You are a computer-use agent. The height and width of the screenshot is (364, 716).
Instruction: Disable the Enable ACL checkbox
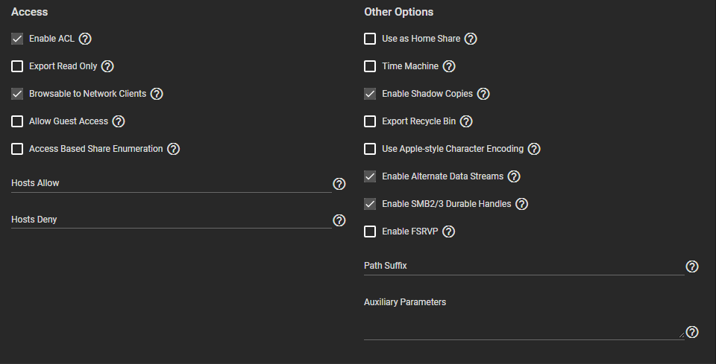17,39
